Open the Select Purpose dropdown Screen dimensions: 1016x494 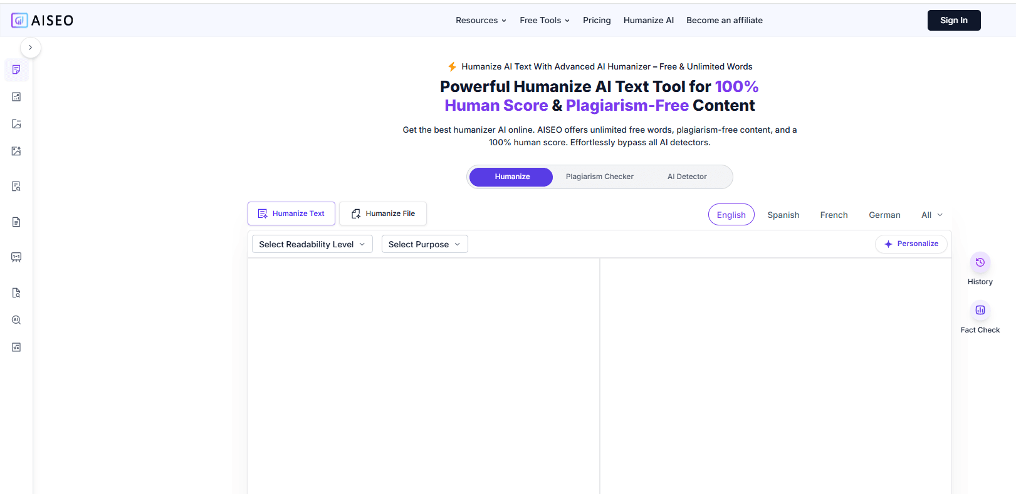click(424, 244)
